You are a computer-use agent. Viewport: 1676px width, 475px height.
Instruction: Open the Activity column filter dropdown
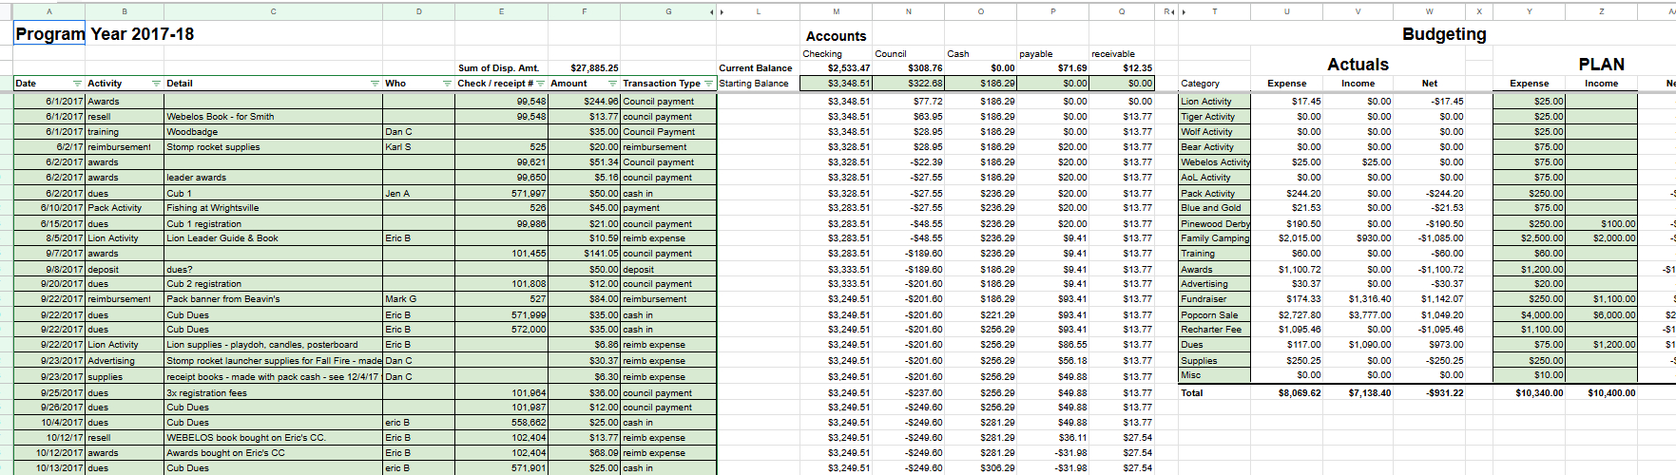(x=157, y=84)
